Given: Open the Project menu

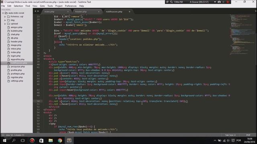Looking at the screenshot, I should click(x=59, y=6).
